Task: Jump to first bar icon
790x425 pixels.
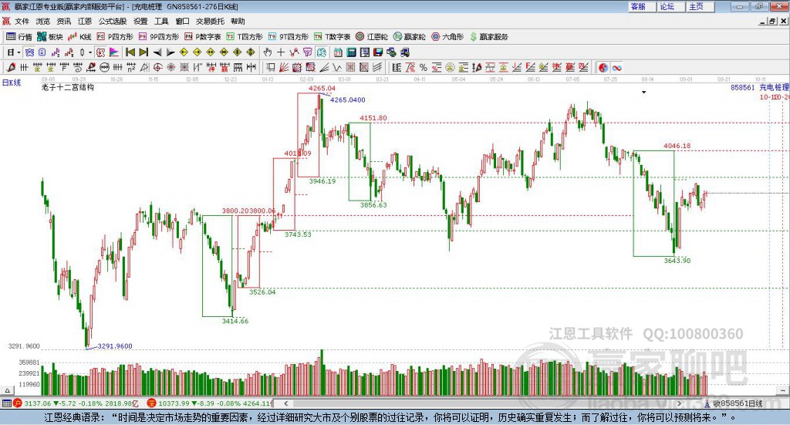Action: [x=130, y=52]
